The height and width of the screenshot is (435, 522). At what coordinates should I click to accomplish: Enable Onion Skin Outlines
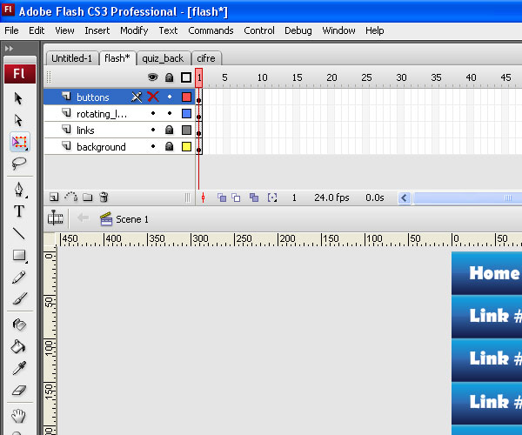coord(236,197)
